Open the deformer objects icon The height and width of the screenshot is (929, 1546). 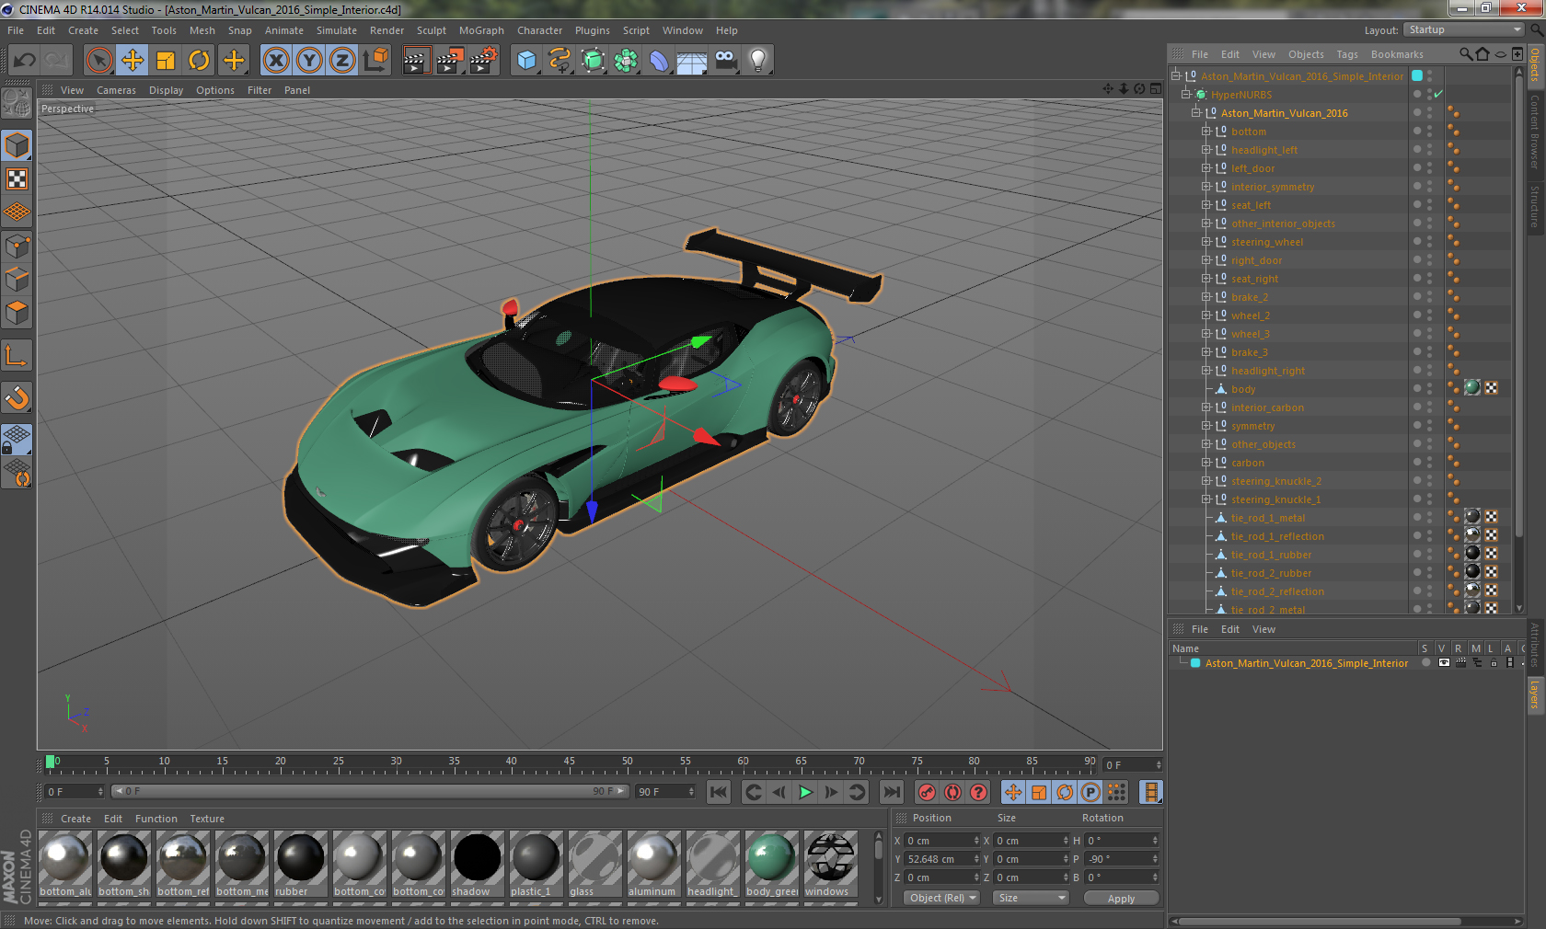pos(659,61)
